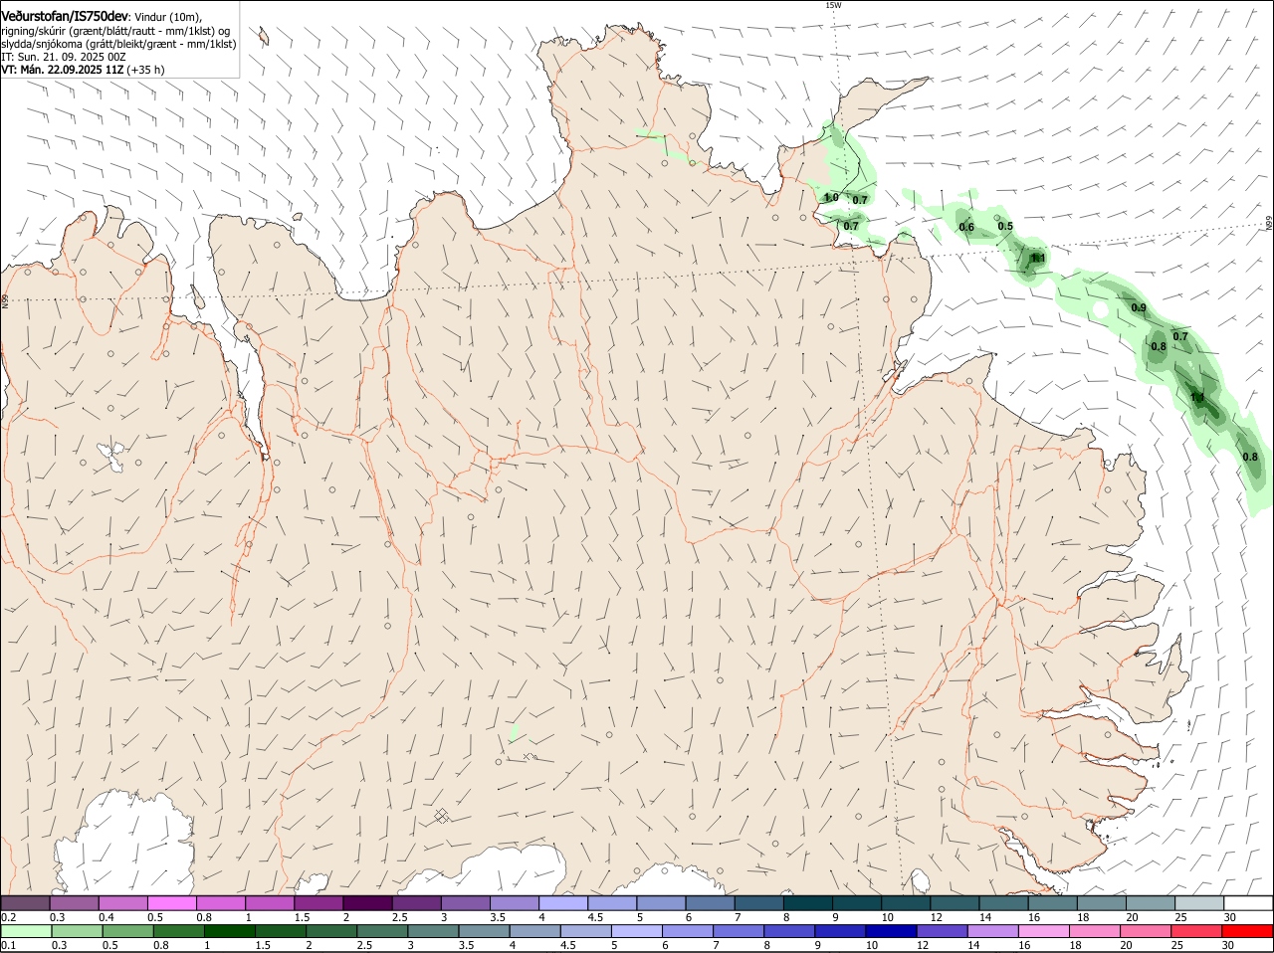Pick the slate blue swatch labeled 6 in upper legend
1274x953 pixels.
pos(710,903)
